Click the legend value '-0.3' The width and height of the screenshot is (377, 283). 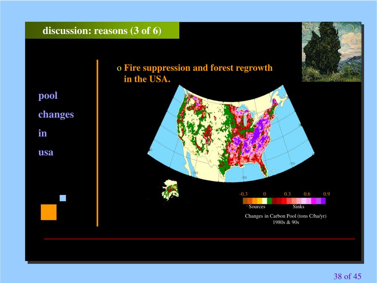tap(243, 194)
